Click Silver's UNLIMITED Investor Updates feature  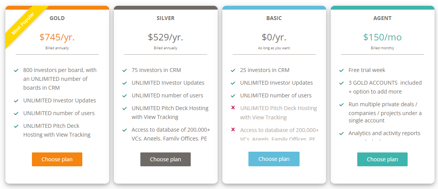[168, 83]
